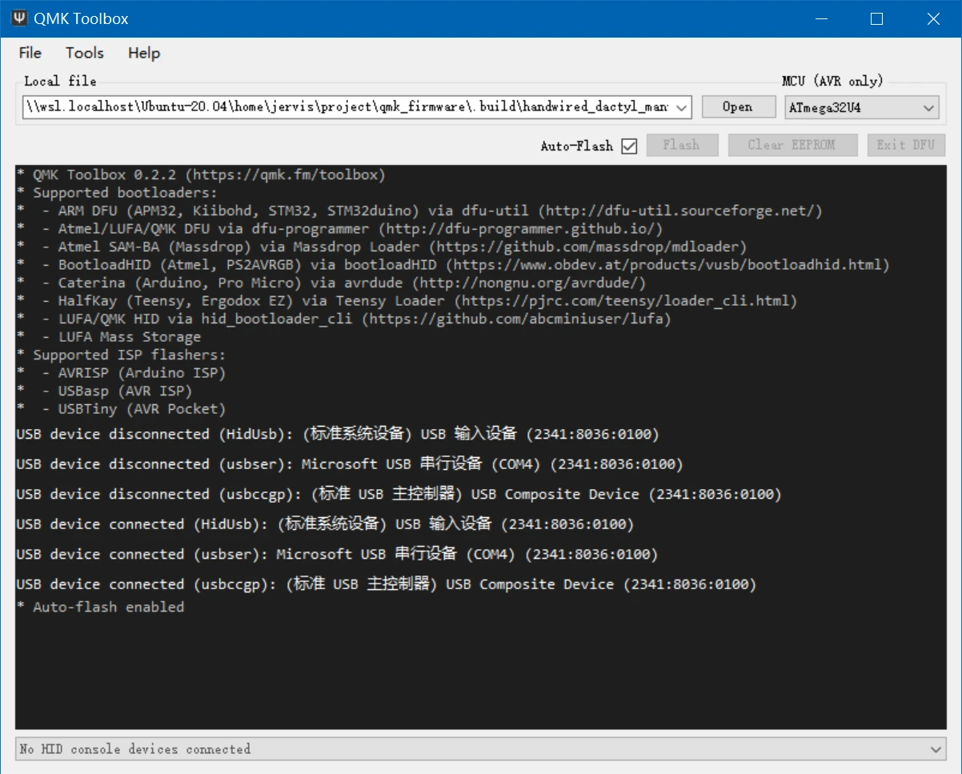This screenshot has width=962, height=774.
Task: Click the 'connected (usbccgp)' Composite Device line
Action: [x=387, y=584]
